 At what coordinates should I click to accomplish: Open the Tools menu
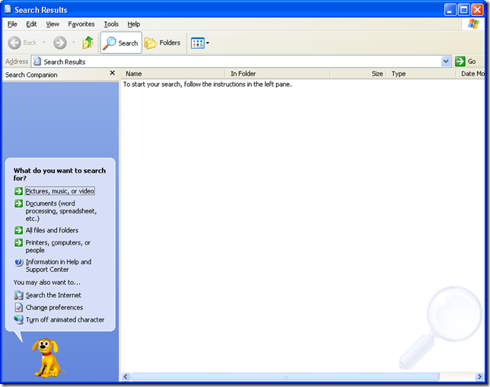click(x=111, y=24)
